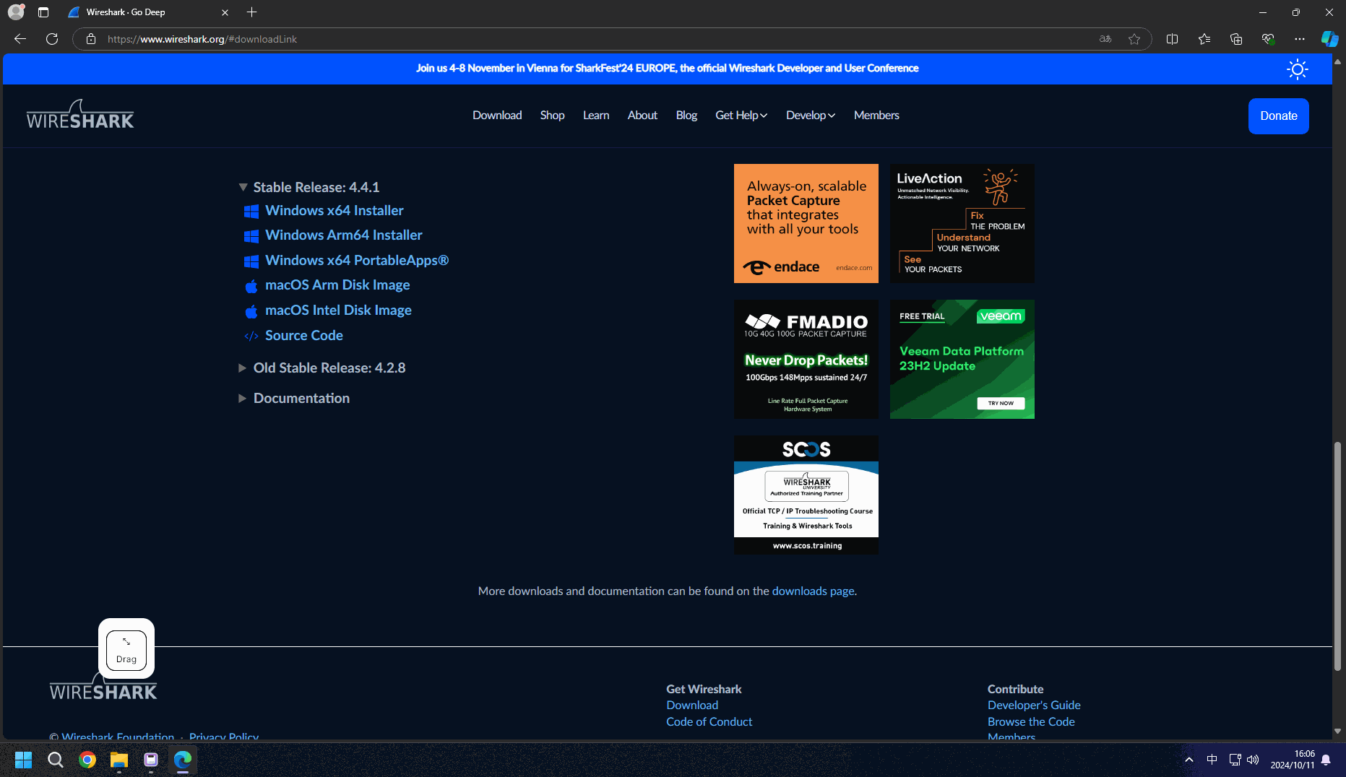The image size is (1346, 777).
Task: Download the macOS Arm Disk Image
Action: (x=337, y=285)
